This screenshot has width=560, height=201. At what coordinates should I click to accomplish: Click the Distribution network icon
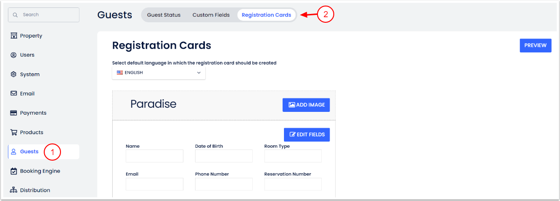click(13, 190)
